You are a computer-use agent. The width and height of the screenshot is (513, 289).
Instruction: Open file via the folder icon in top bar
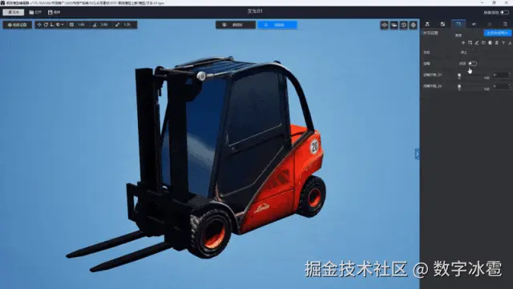click(x=31, y=12)
